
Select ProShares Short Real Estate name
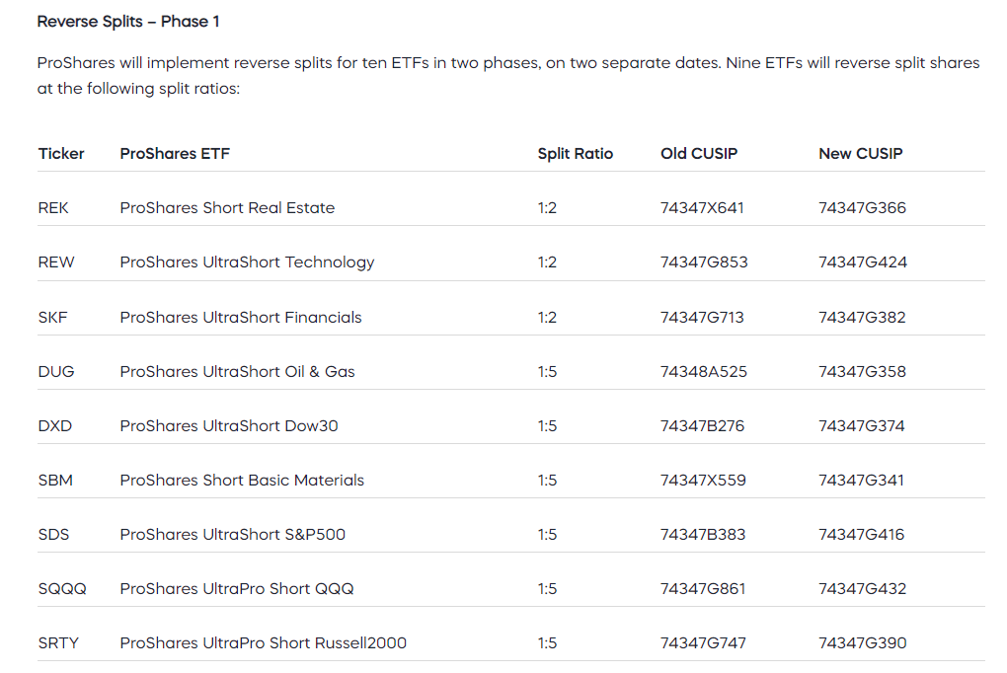pos(227,208)
